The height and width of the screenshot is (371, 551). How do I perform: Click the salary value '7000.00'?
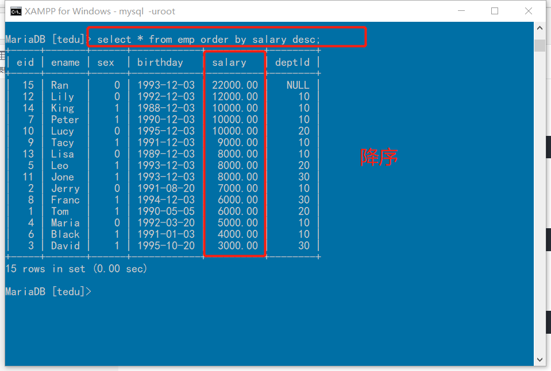point(238,189)
